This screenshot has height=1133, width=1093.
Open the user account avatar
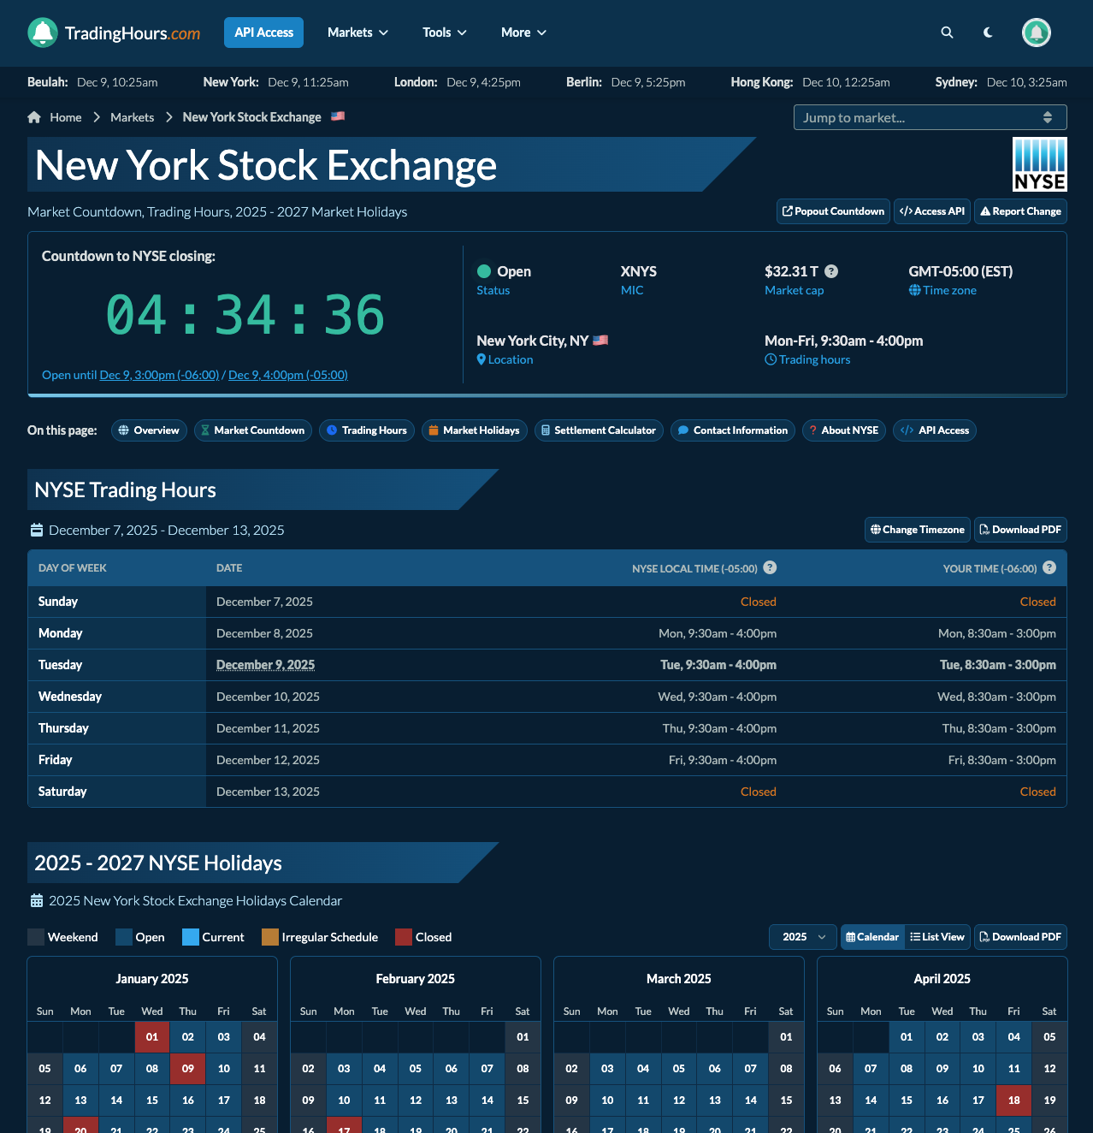(1037, 33)
